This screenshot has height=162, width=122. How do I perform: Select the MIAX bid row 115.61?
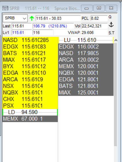(30, 60)
